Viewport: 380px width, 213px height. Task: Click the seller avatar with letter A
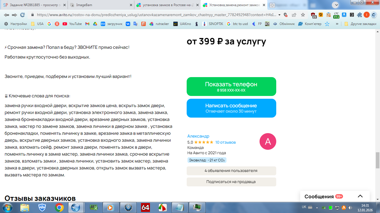(x=268, y=141)
